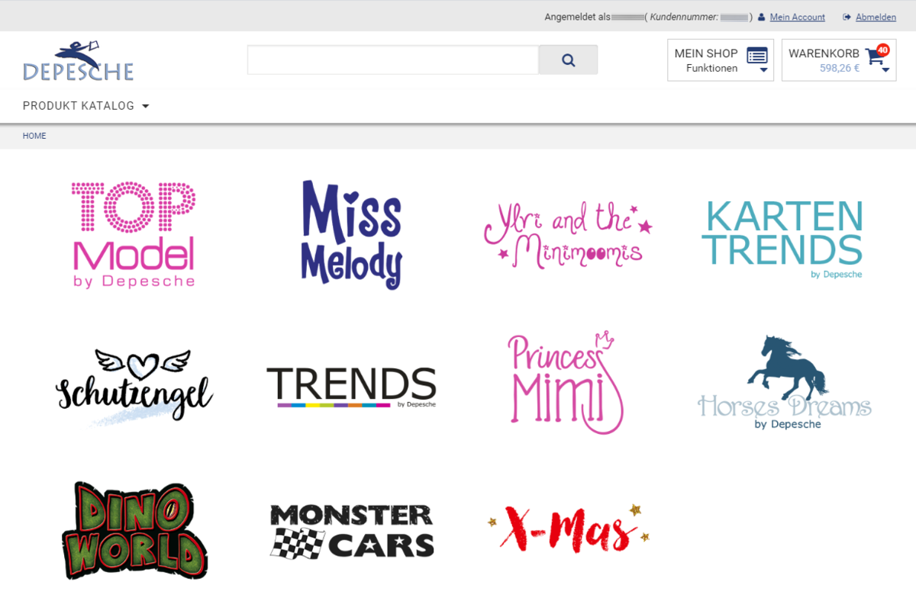Click the logout arrow icon beside Abmelden
The height and width of the screenshot is (601, 916).
pos(847,17)
